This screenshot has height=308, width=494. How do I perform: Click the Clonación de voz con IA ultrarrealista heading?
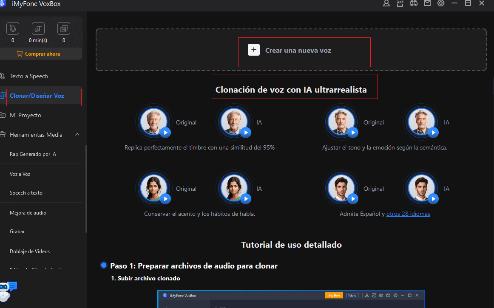click(x=291, y=90)
